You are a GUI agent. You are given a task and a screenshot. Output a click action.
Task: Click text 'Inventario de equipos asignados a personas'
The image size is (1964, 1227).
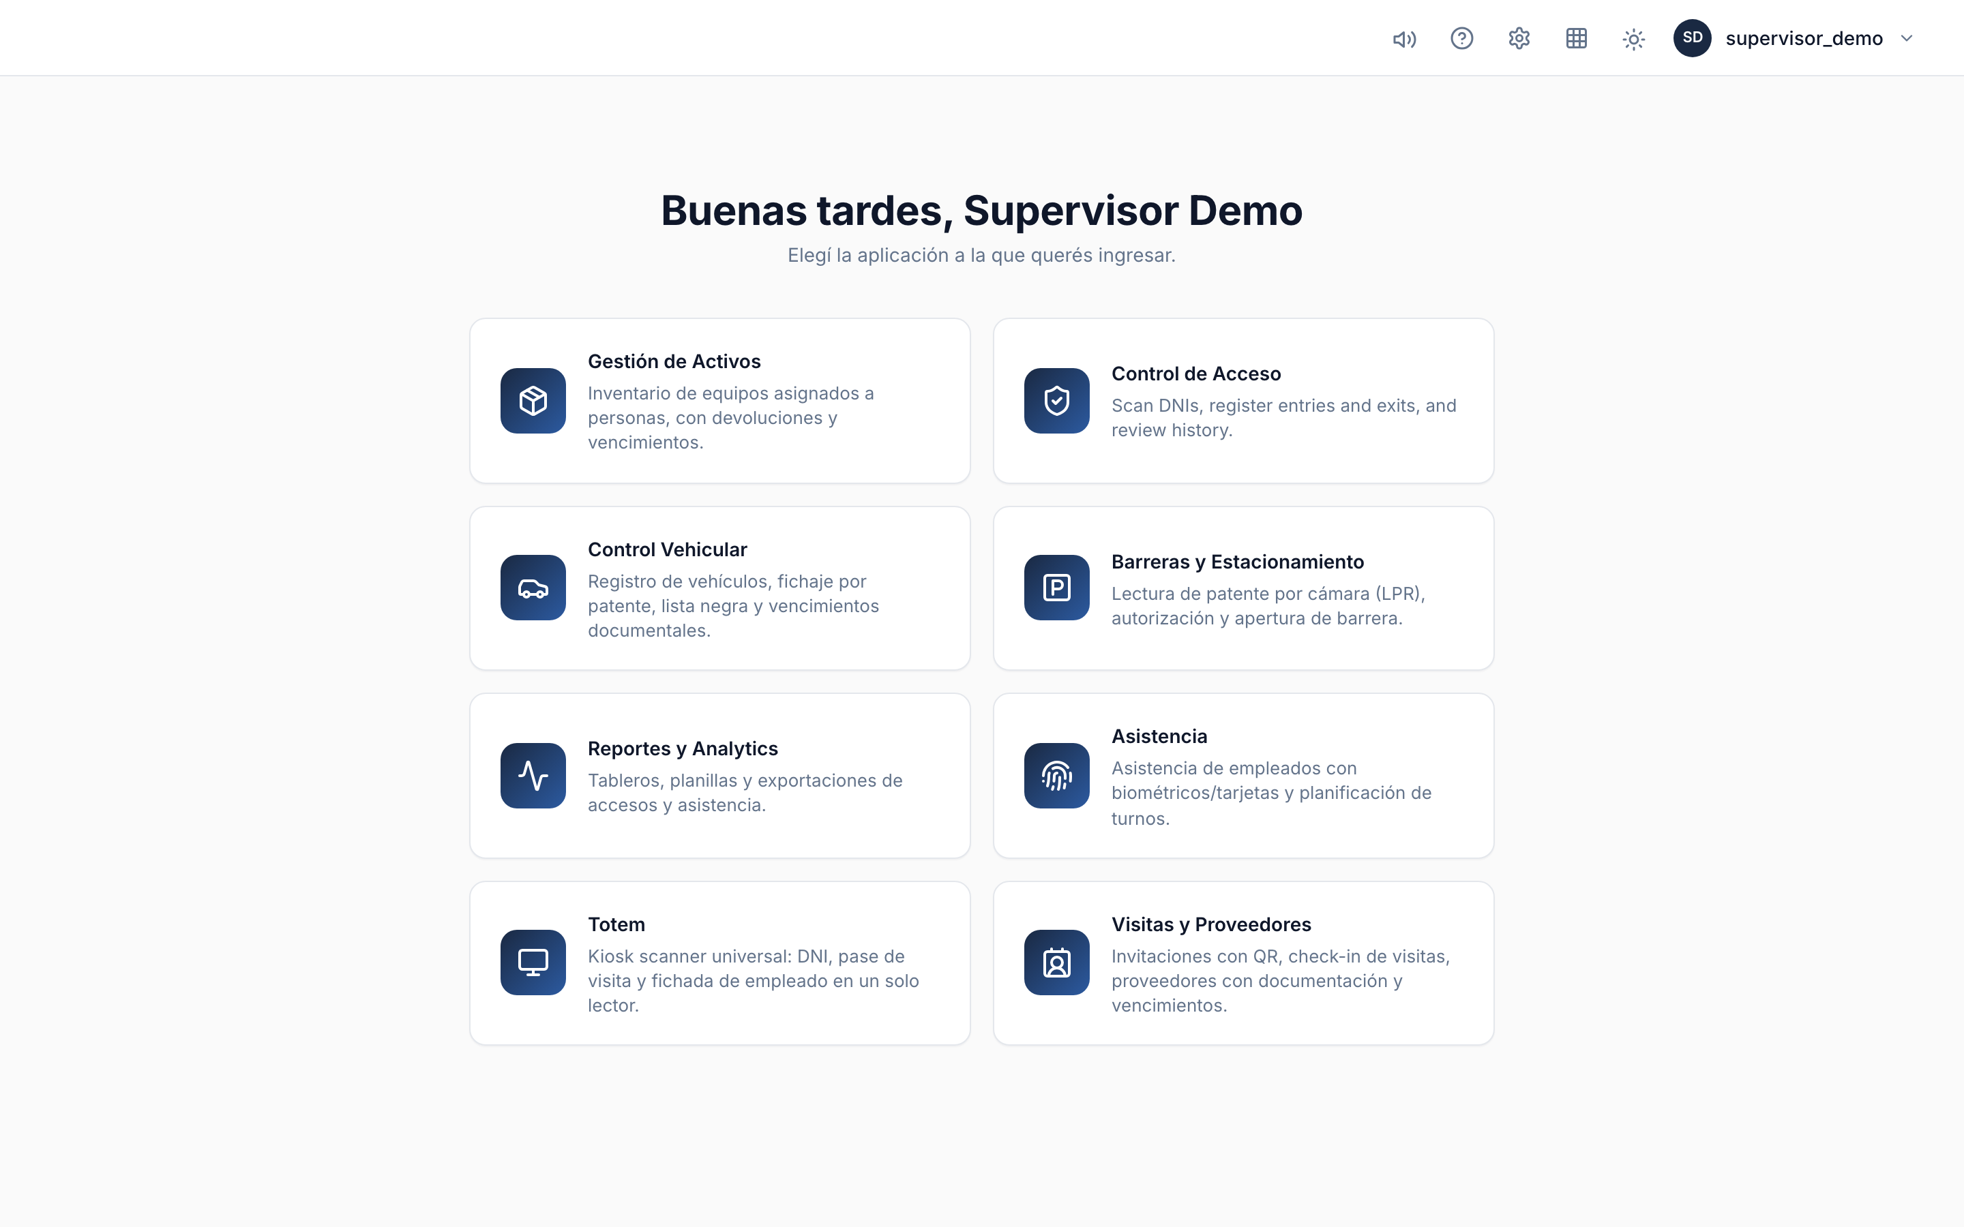coord(730,406)
